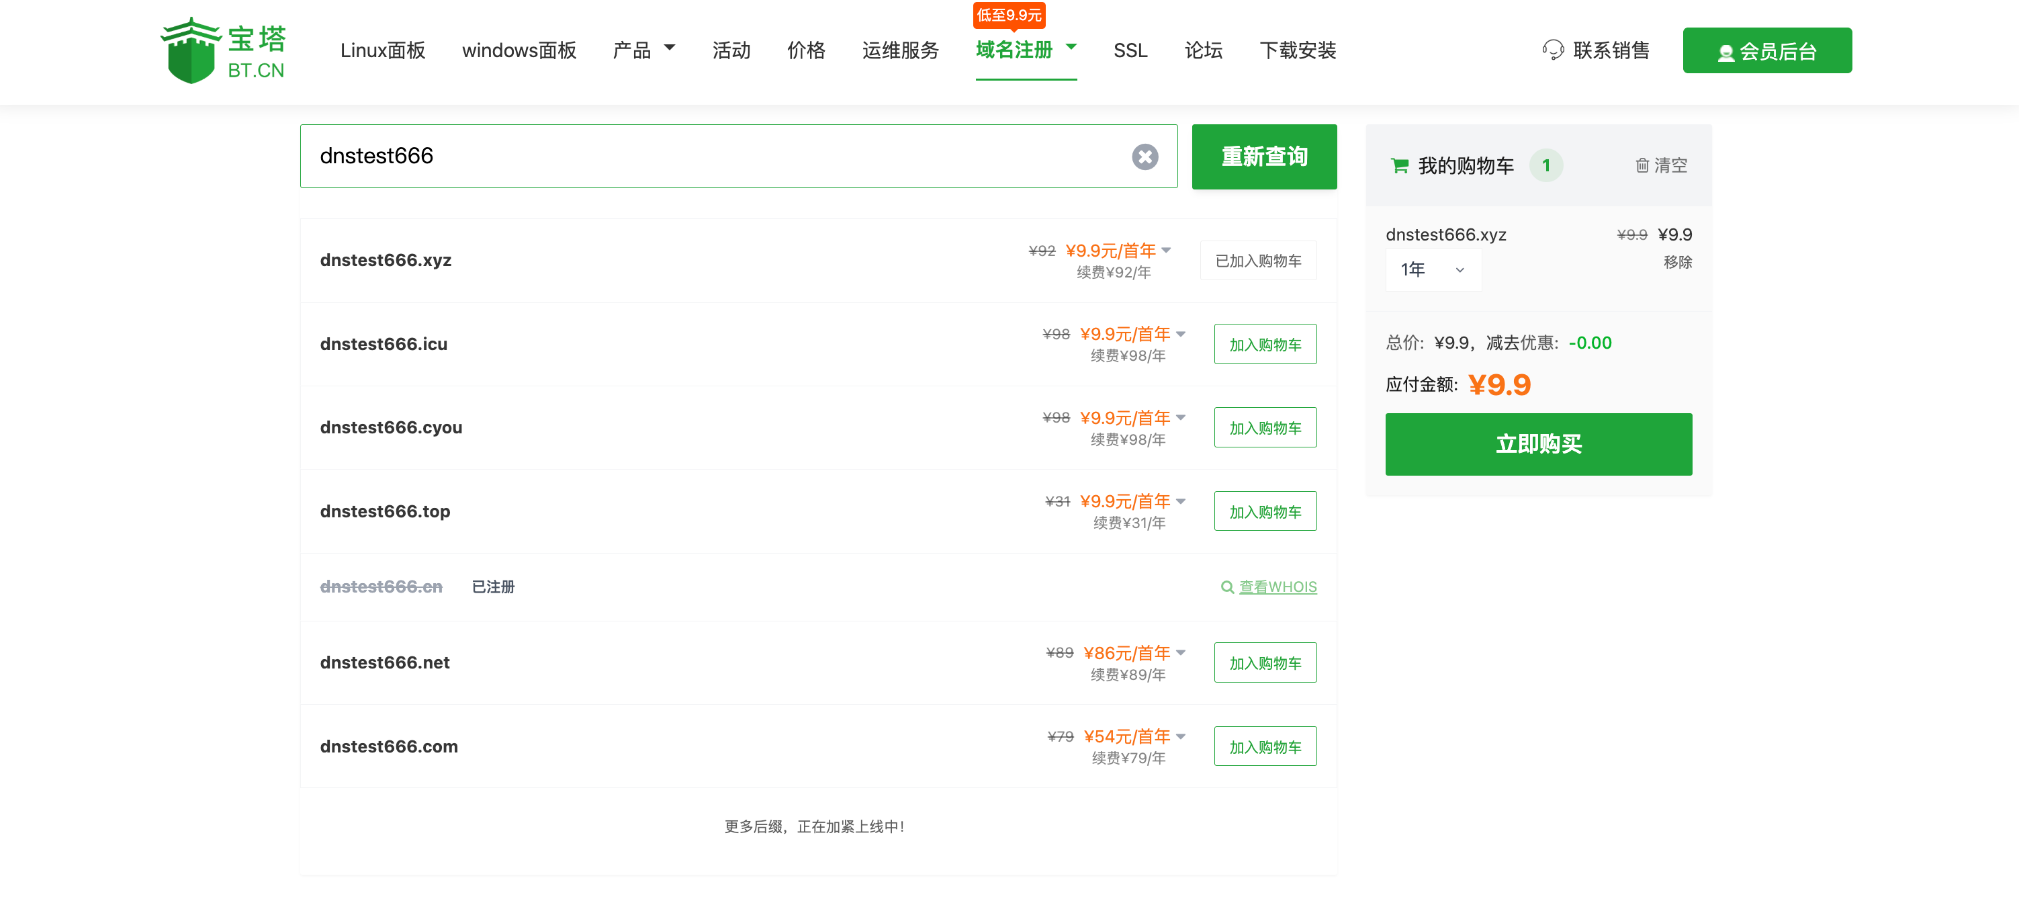Click the headset contact sales icon
Image resolution: width=2019 pixels, height=907 pixels.
point(1552,50)
